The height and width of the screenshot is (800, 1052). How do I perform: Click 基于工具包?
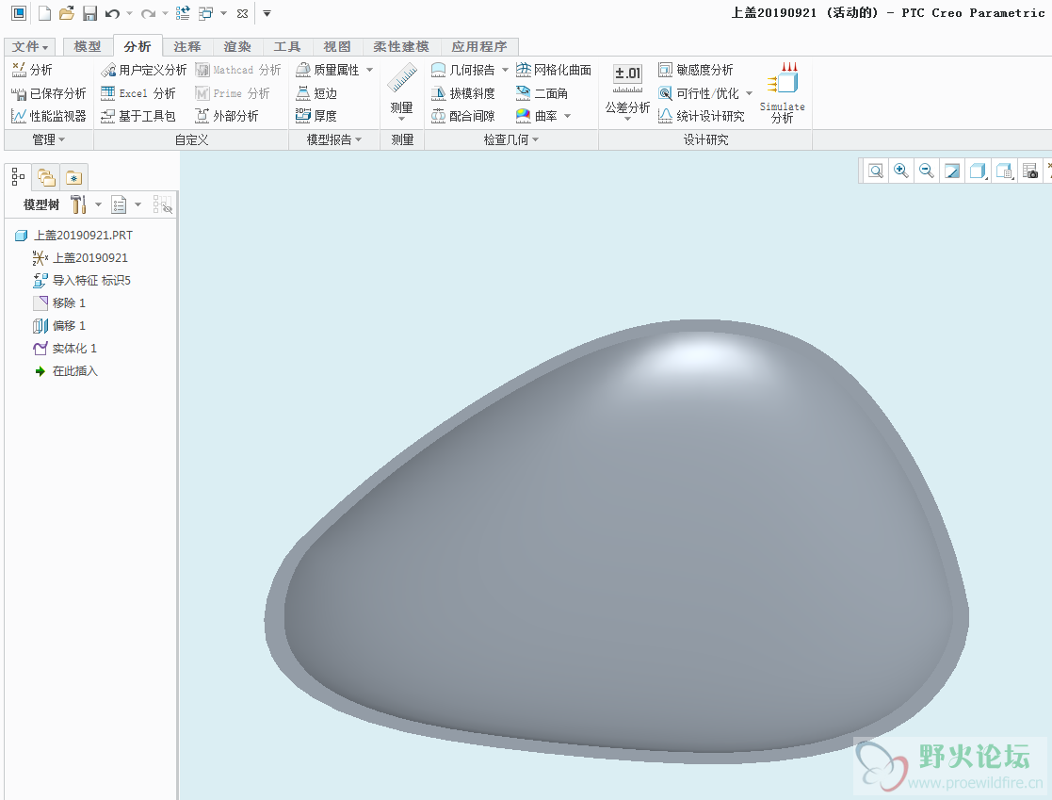138,116
